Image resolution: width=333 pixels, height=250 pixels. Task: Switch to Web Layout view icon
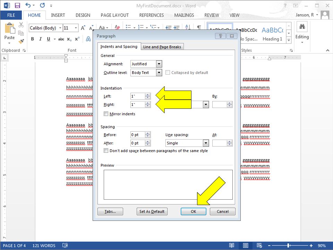pos(259,245)
